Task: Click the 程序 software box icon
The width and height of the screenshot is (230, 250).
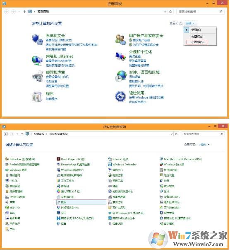Action: (37, 97)
